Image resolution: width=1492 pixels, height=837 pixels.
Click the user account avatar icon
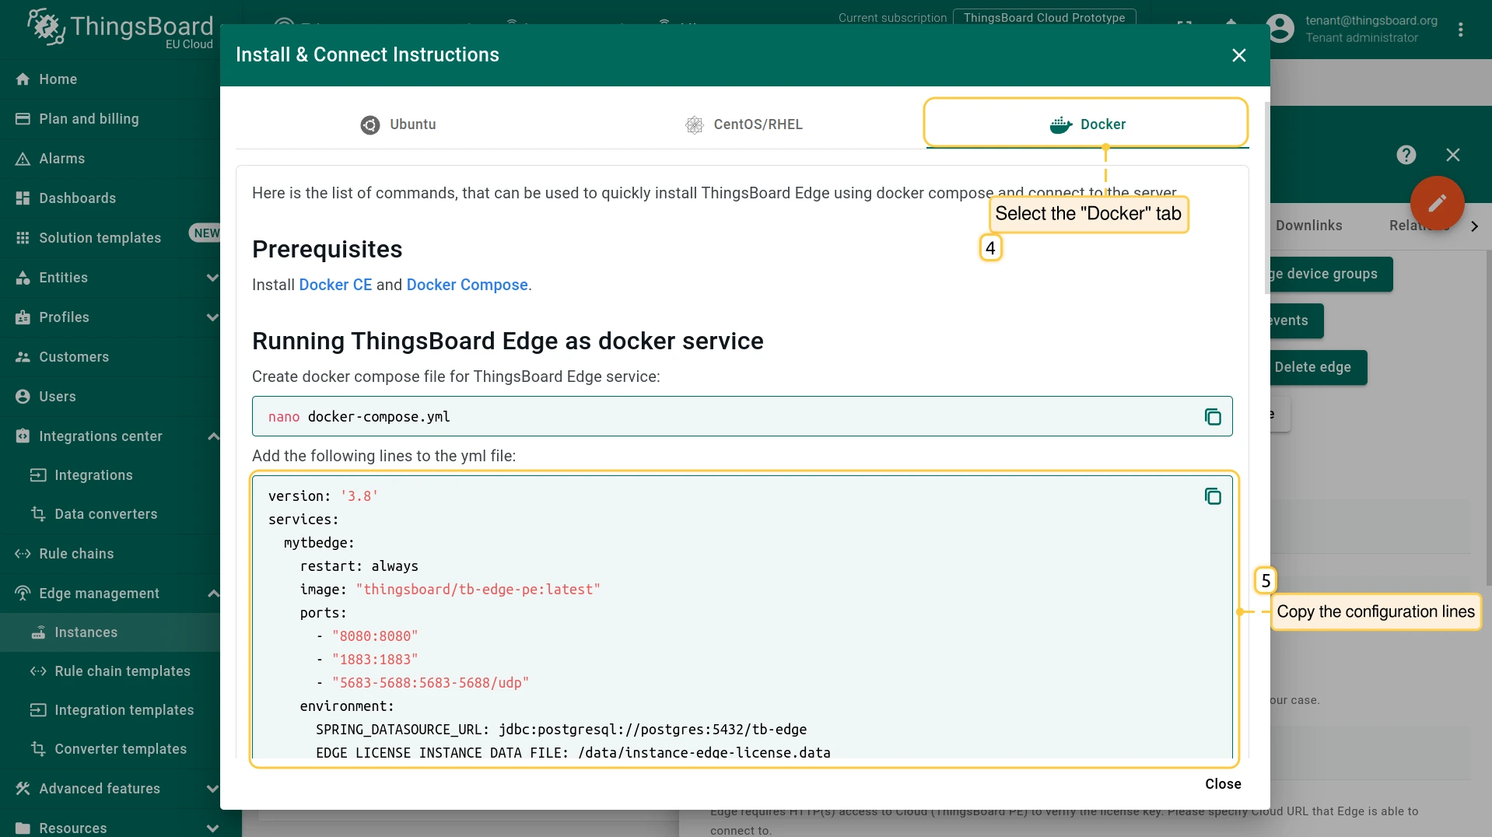1280,29
